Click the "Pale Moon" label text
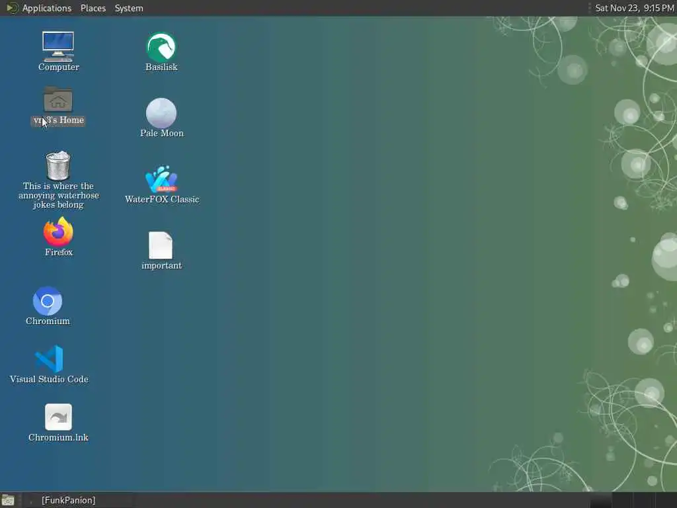The width and height of the screenshot is (677, 508). [x=162, y=133]
